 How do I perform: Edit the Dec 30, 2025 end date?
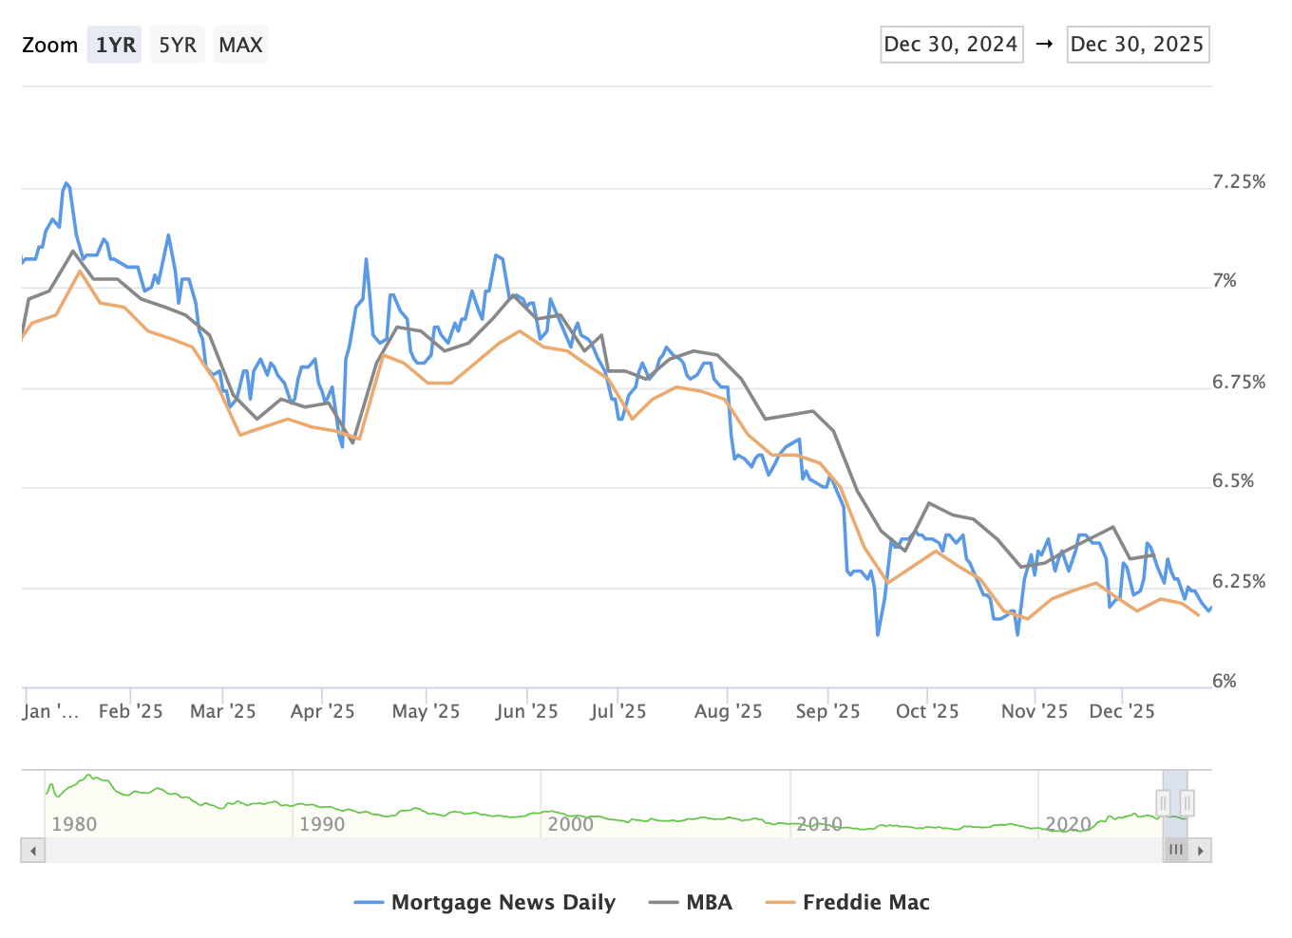[x=1137, y=45]
